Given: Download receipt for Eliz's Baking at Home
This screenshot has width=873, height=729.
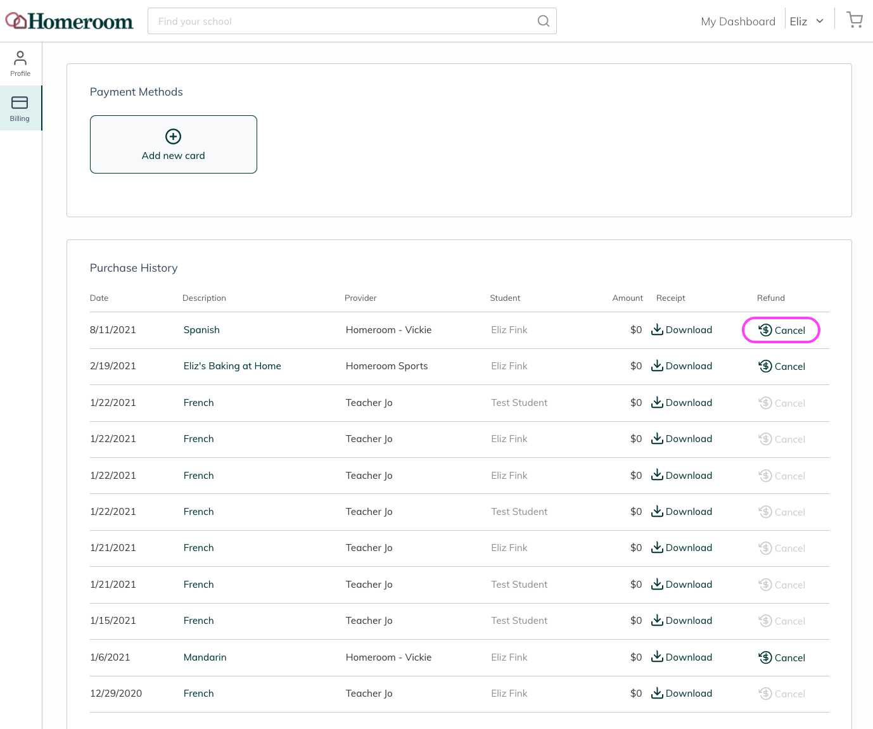Looking at the screenshot, I should coord(682,366).
